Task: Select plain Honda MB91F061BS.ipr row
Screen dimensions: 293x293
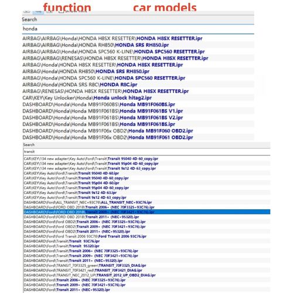Action: pos(138,124)
